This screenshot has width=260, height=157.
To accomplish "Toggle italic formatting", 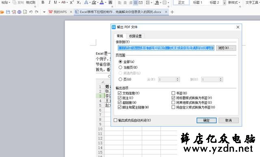I will coord(49,2).
